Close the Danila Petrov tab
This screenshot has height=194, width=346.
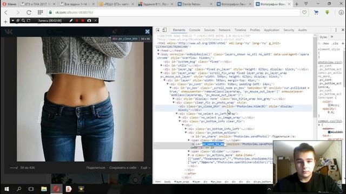click(x=211, y=4)
